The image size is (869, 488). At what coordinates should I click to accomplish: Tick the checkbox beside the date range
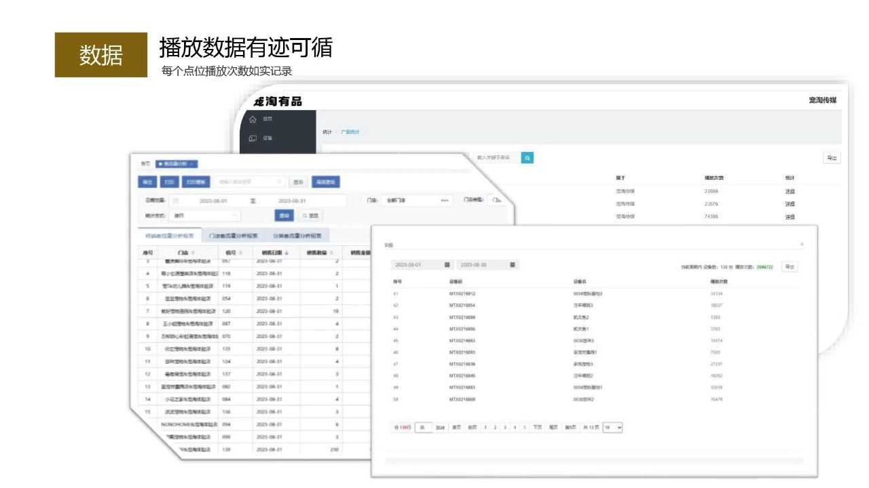pyautogui.click(x=175, y=201)
